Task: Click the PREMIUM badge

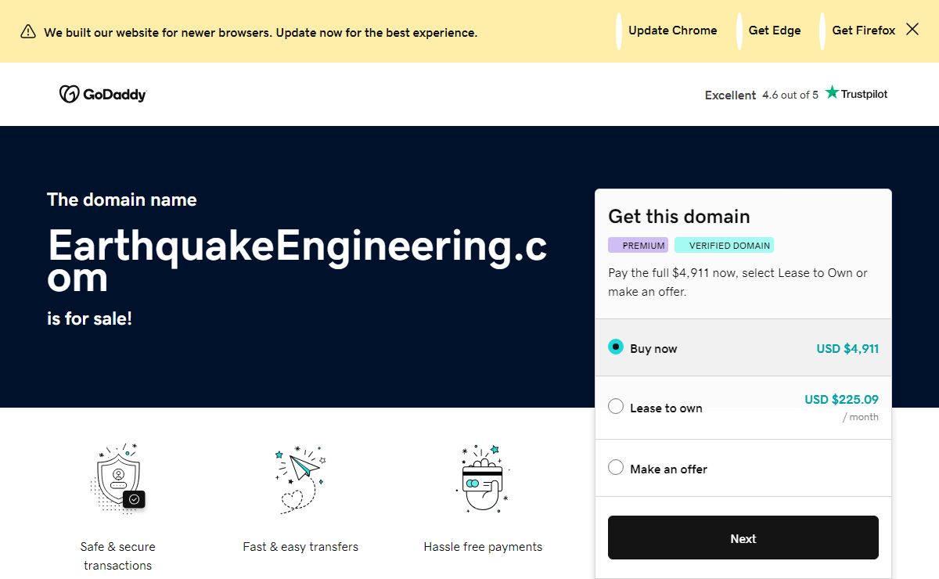Action: coord(639,245)
